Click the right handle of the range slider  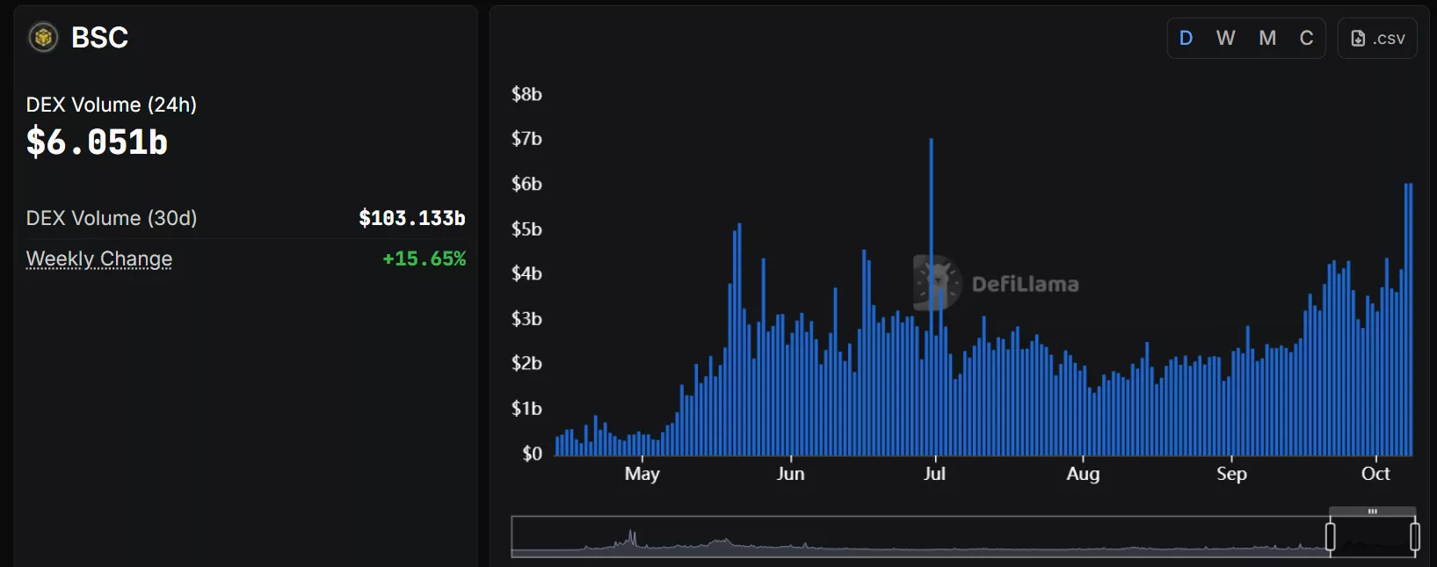click(1414, 536)
